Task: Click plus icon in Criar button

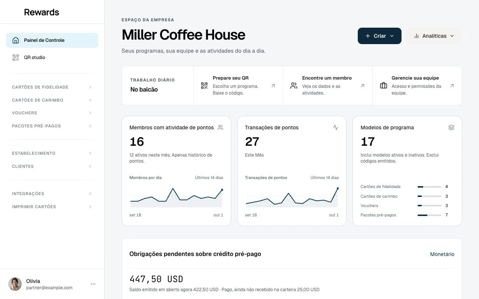Action: [x=368, y=36]
